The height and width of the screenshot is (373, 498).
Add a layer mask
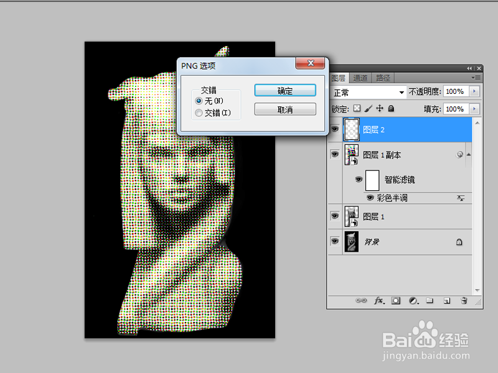coord(396,300)
